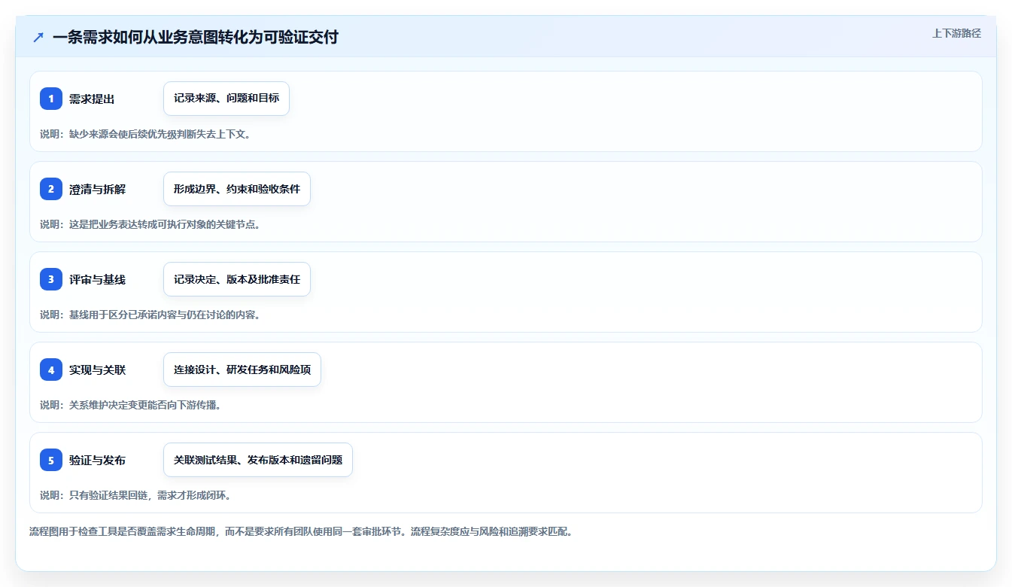Click the step 3 number badge

pos(51,279)
